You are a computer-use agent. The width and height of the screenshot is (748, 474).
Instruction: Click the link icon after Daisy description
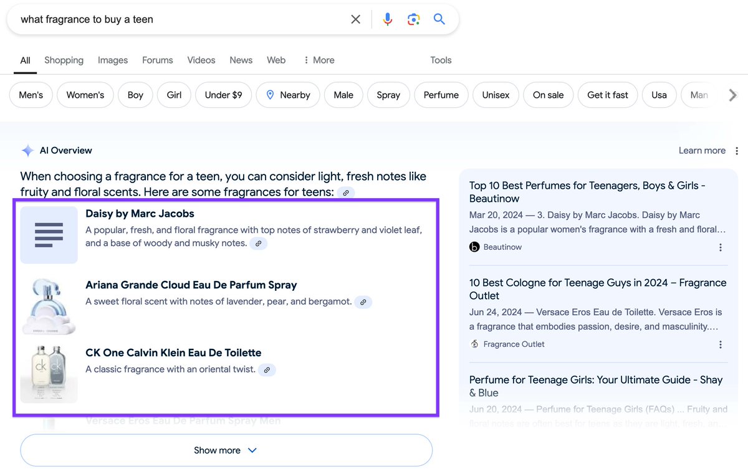point(259,244)
